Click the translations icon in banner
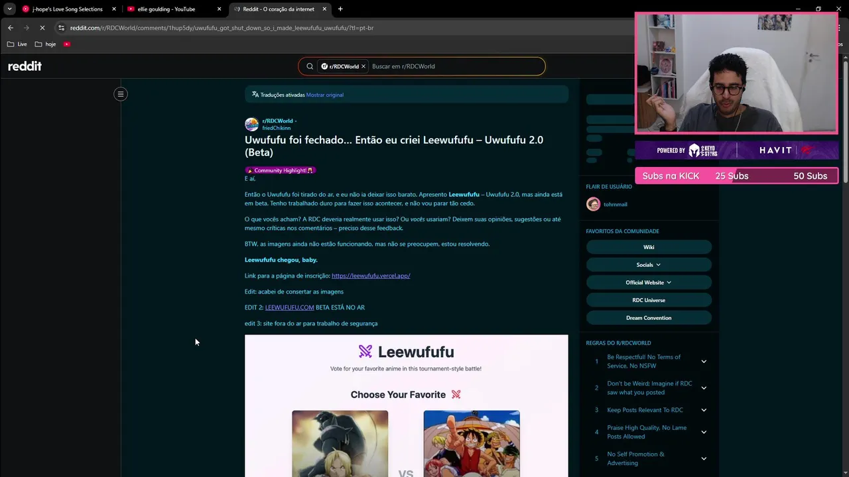Screen dimensions: 849x477 pos(255,95)
